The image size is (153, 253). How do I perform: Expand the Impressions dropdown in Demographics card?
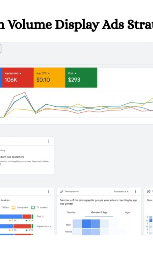point(121,191)
